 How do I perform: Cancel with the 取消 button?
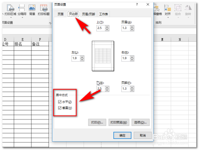[x=142, y=135]
